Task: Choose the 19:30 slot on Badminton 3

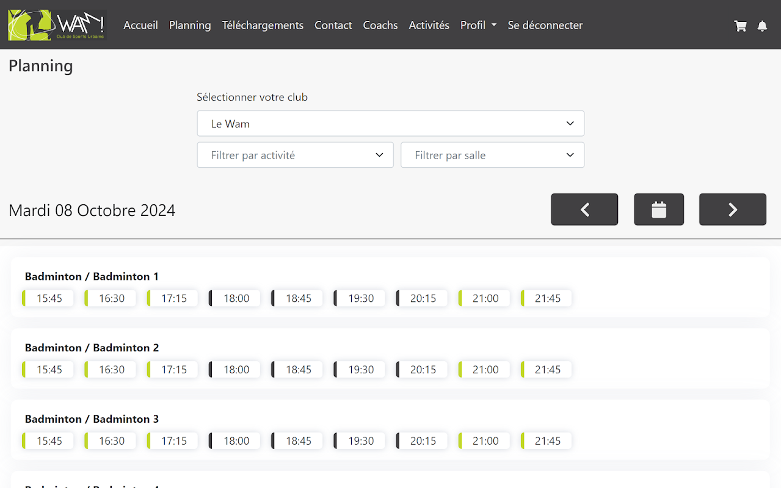Action: click(359, 441)
